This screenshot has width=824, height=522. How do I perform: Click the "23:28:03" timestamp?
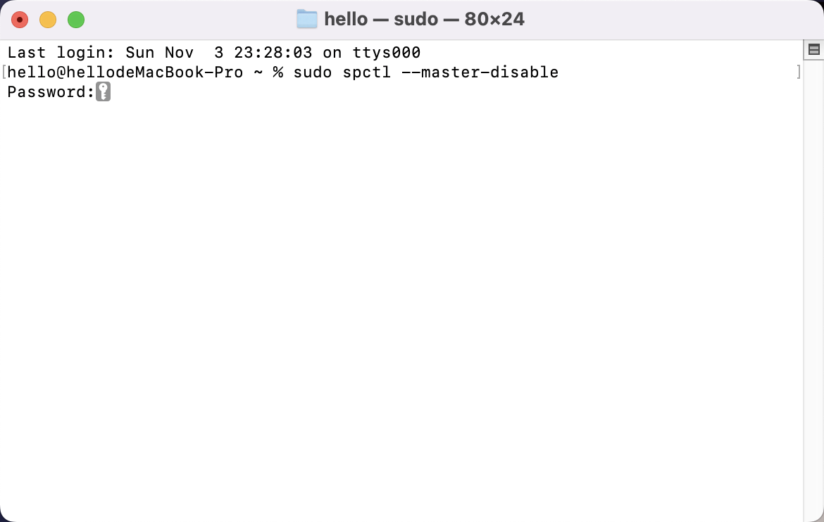(273, 53)
